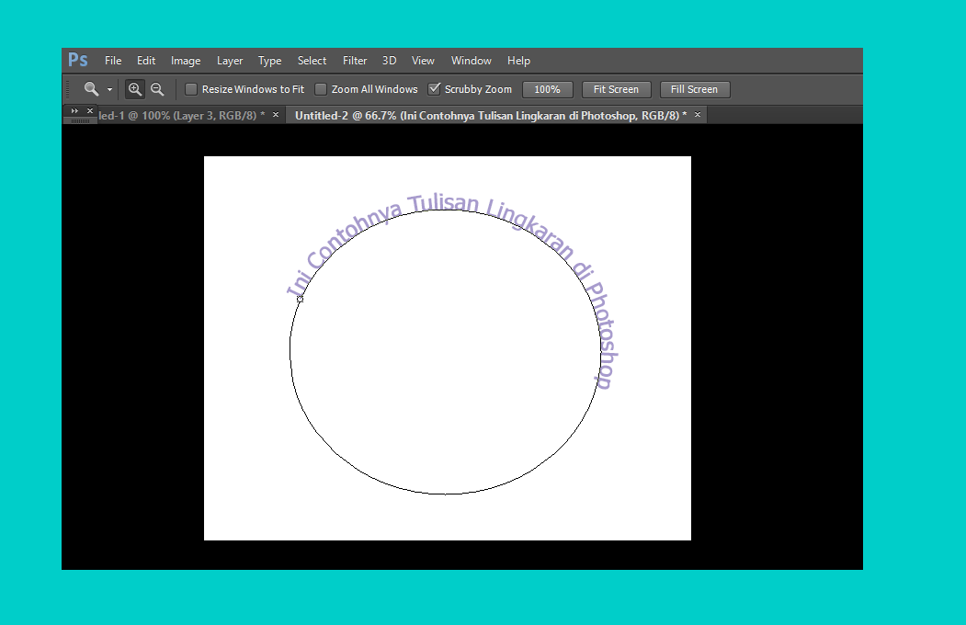966x625 pixels.
Task: Close the Layer 3 document tab
Action: click(276, 115)
